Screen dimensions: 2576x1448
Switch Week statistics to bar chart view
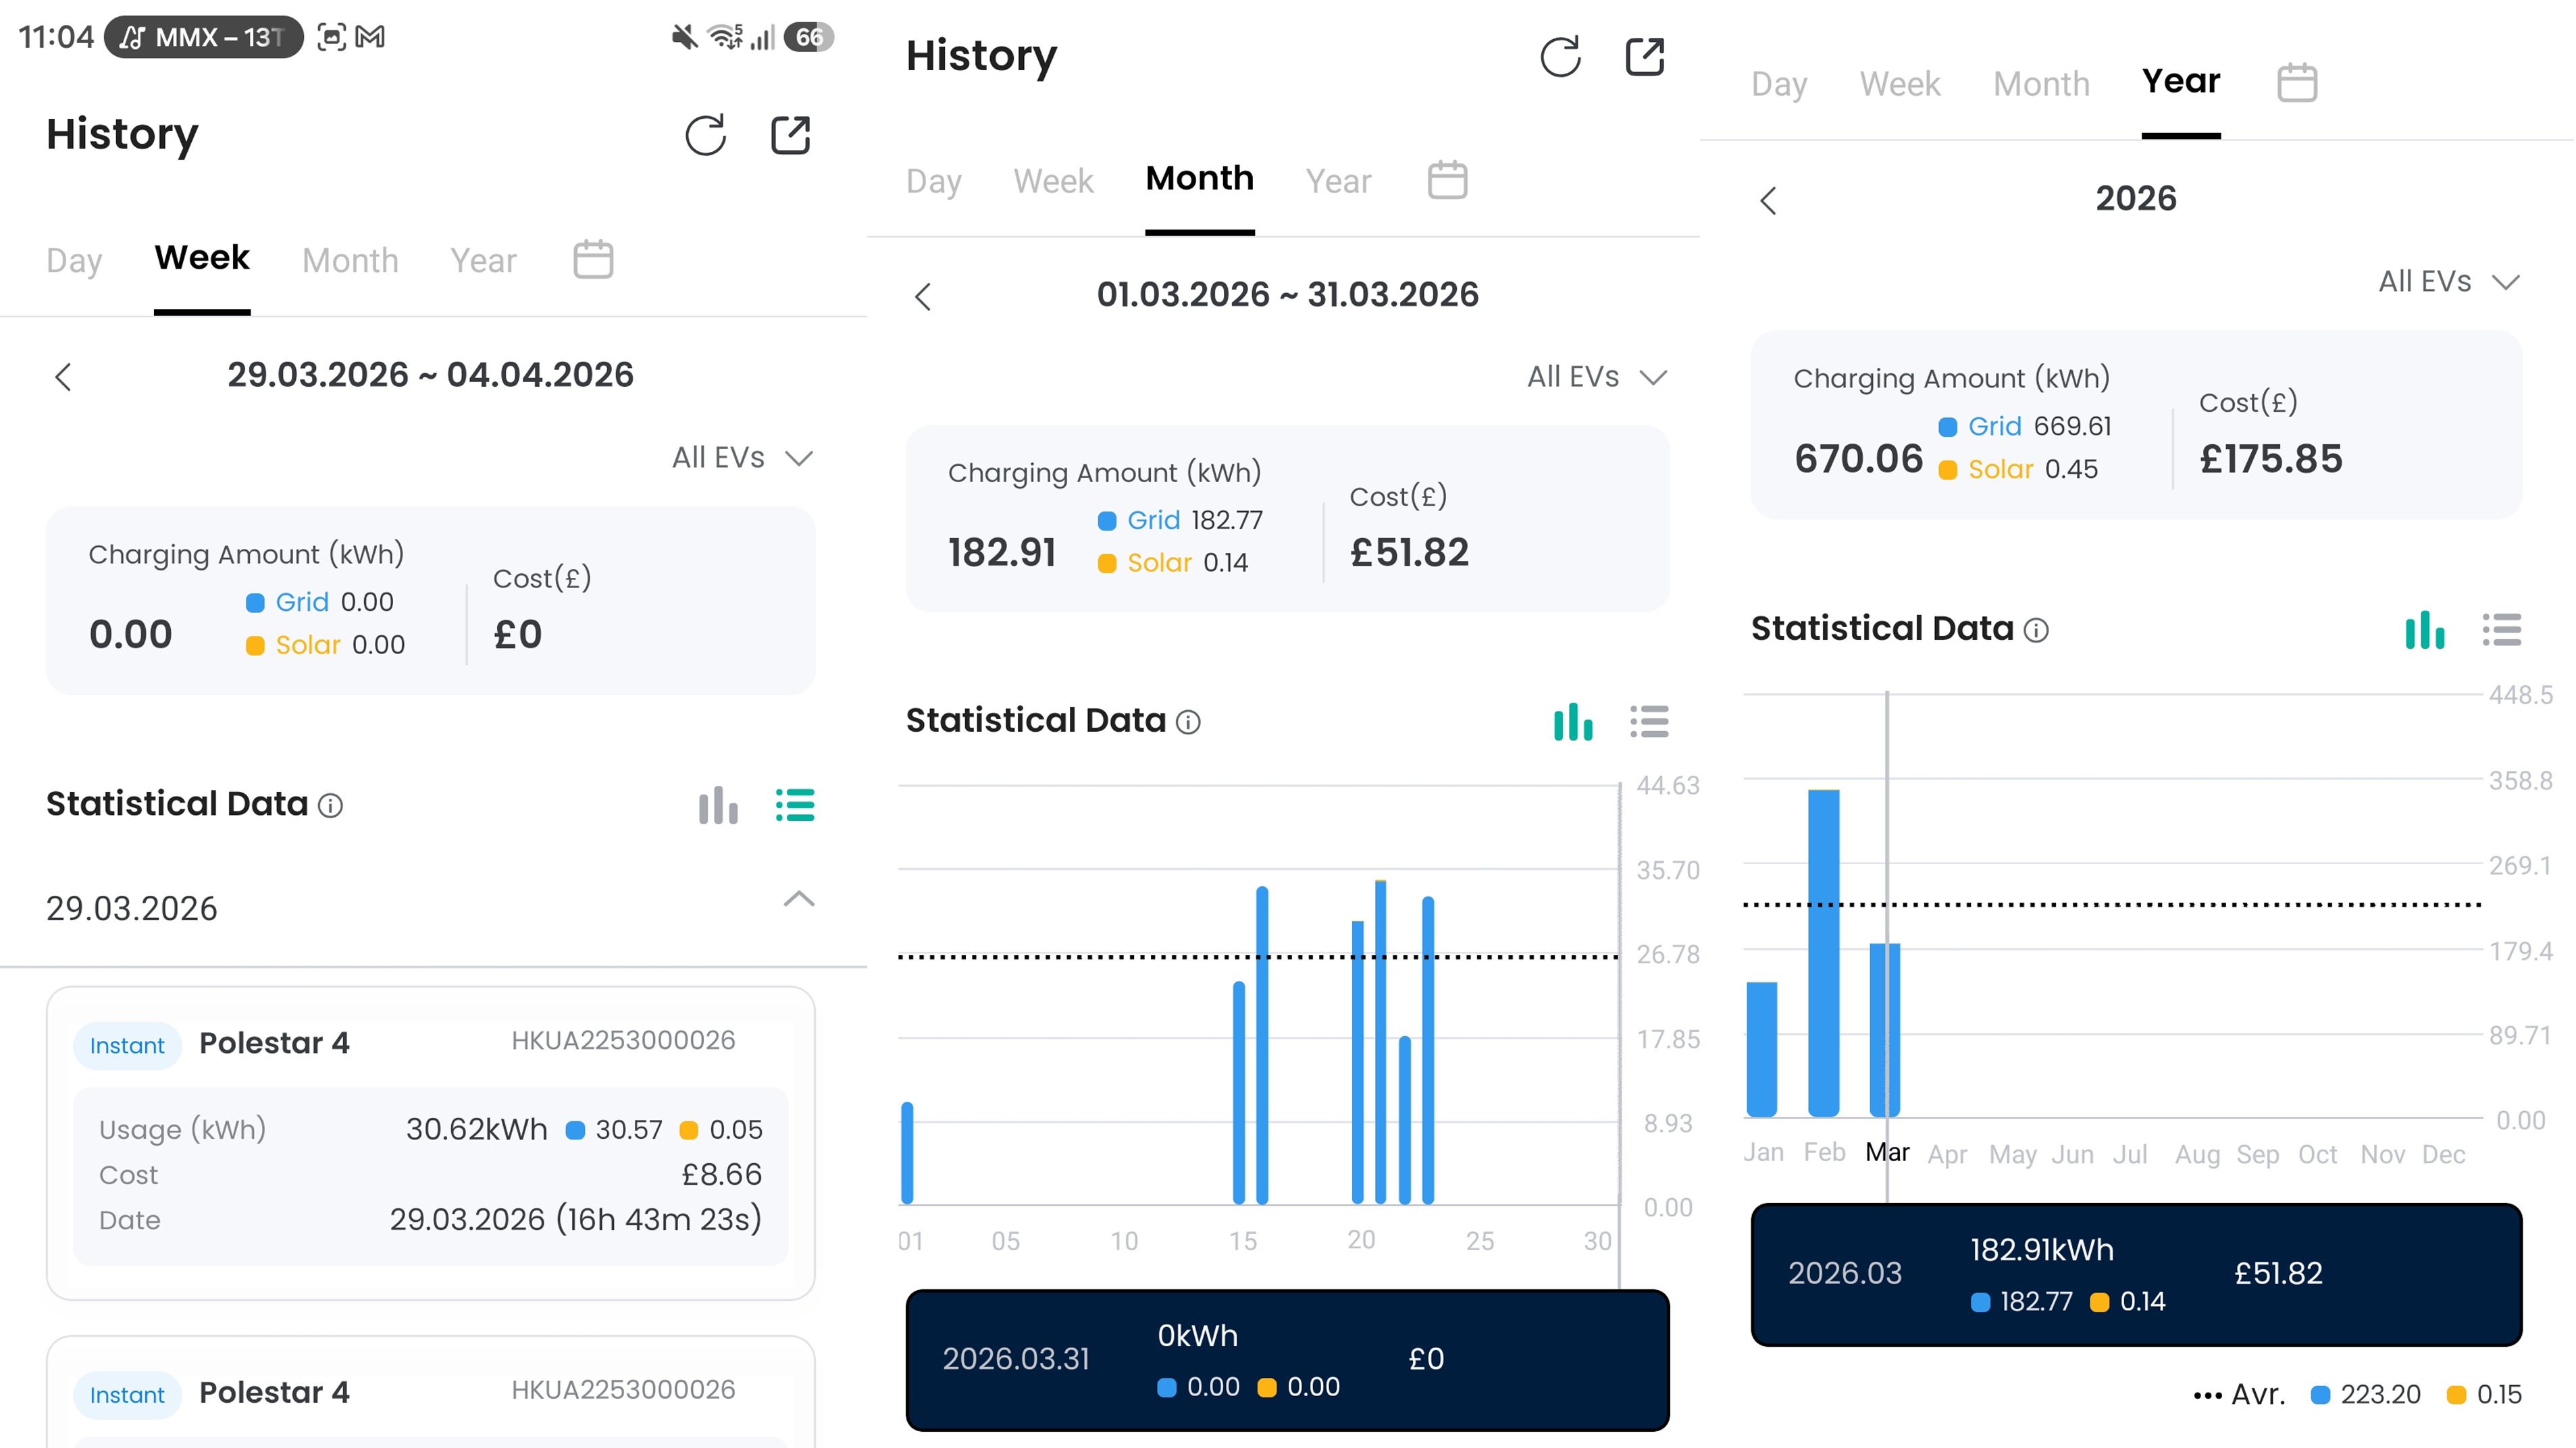click(718, 805)
